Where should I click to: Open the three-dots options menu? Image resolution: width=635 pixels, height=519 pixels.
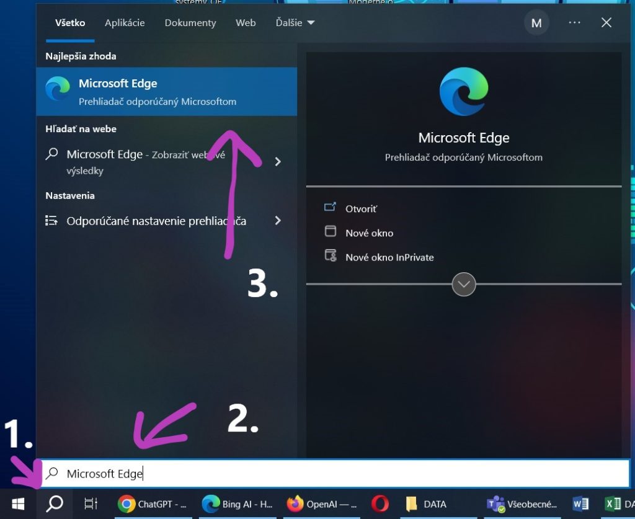(574, 23)
